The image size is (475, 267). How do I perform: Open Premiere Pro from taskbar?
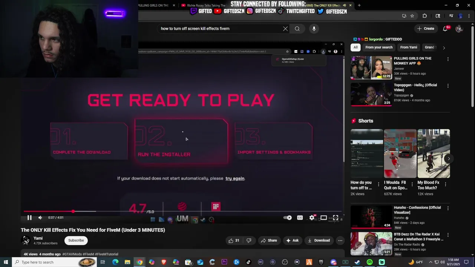click(x=224, y=262)
